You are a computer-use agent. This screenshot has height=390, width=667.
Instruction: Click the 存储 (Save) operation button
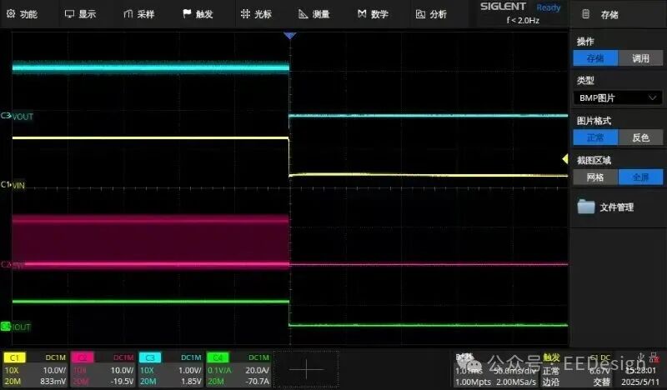[x=595, y=58]
